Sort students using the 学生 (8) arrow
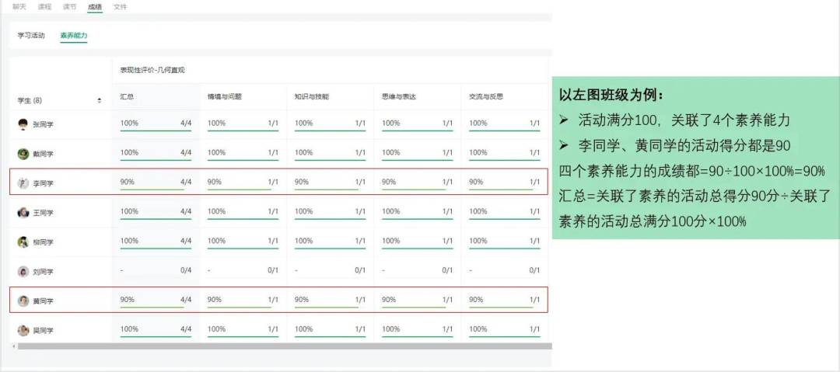Screen dimensions: 840x372 tap(99, 100)
